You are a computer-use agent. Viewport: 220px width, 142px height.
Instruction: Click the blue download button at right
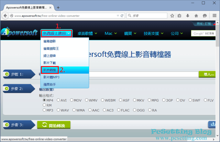coord(212,124)
